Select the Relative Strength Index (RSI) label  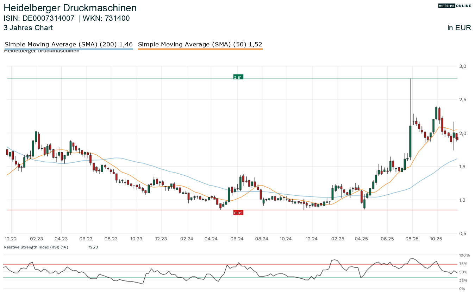[x=36, y=247]
